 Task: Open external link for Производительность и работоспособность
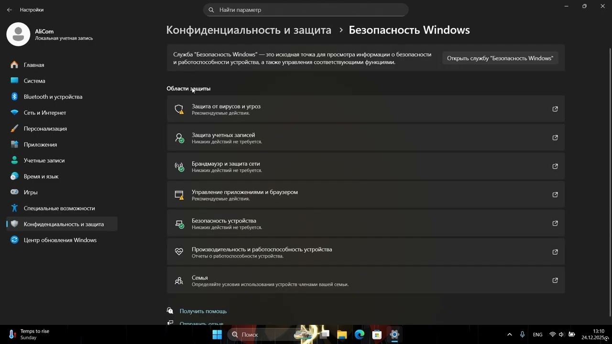pyautogui.click(x=555, y=252)
